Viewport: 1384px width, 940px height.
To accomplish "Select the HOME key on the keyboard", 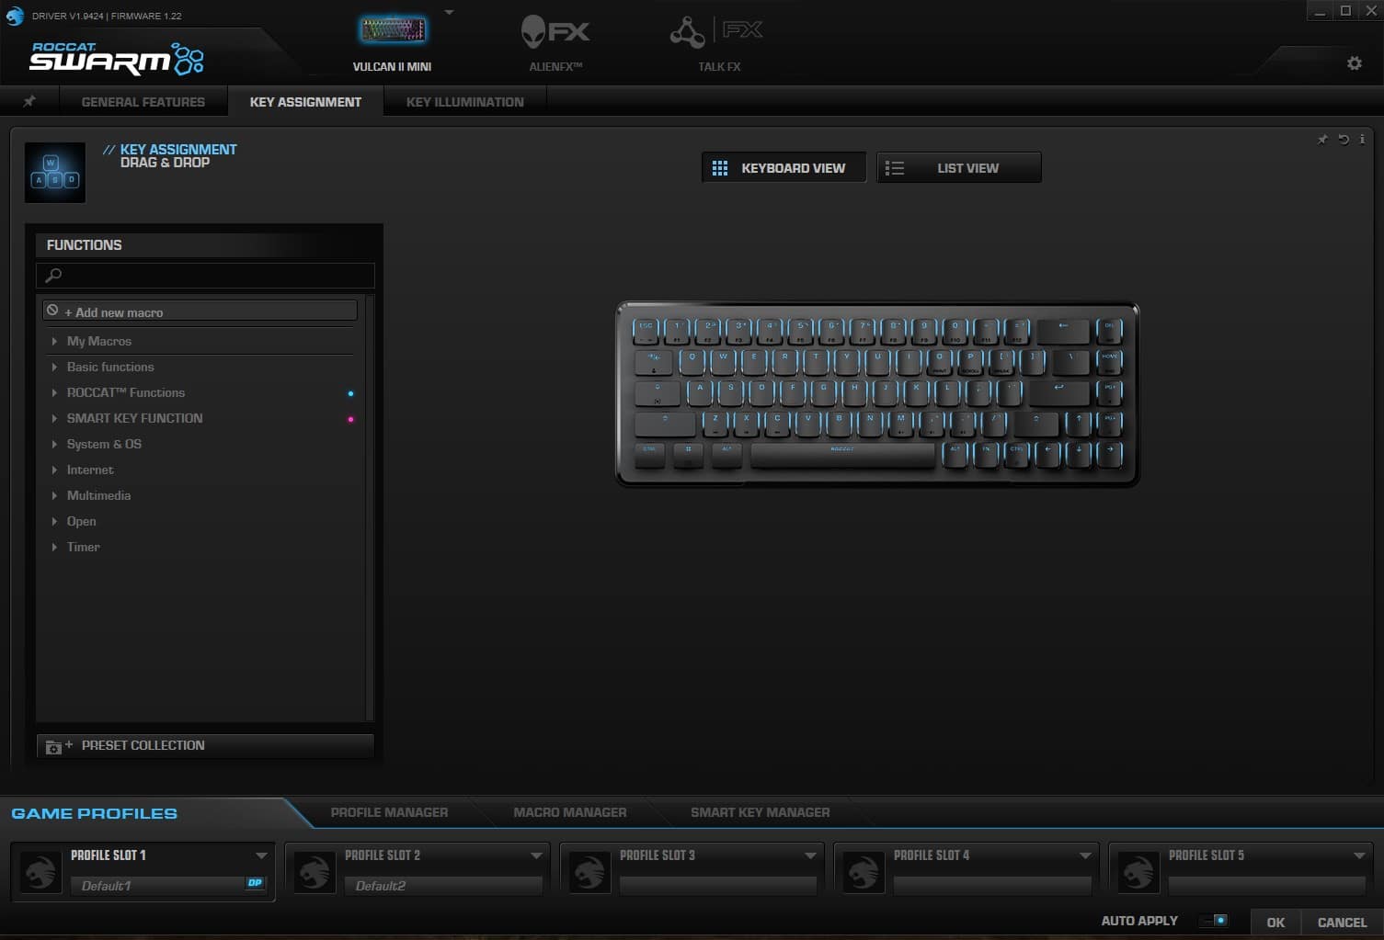I will tap(1109, 361).
